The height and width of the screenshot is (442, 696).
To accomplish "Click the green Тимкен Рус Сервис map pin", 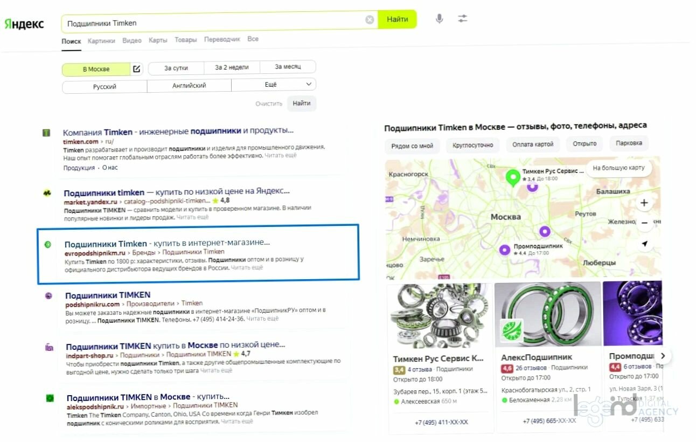I will 513,177.
